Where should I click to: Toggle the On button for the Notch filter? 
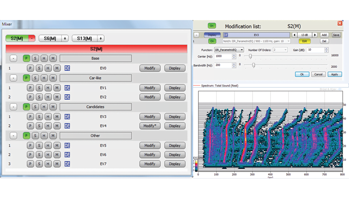(212, 41)
